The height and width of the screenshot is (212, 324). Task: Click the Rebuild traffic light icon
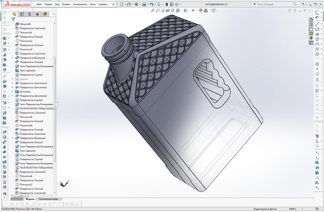pyautogui.click(x=167, y=4)
